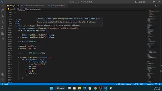This screenshot has height=91, width=162.
Task: Open editor More Actions ellipsis
Action: (159, 6)
